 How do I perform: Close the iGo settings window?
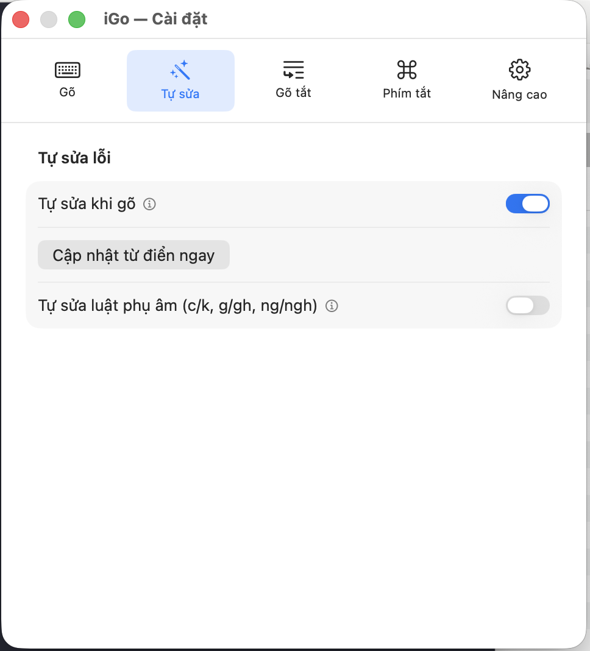21,20
